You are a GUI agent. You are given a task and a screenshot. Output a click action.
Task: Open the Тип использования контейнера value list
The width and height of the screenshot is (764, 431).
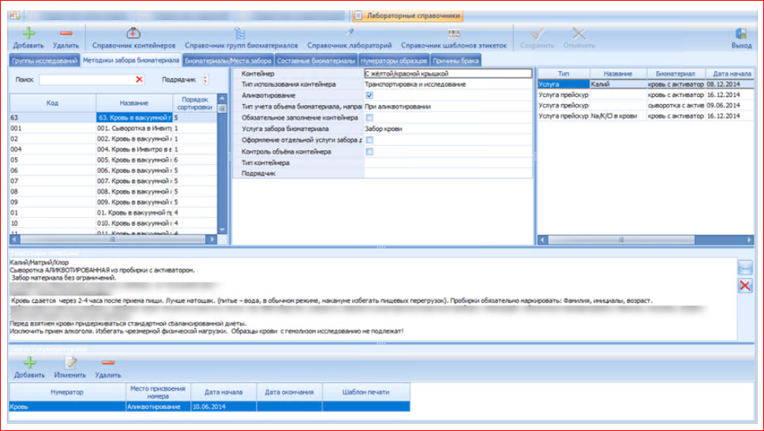pos(448,84)
